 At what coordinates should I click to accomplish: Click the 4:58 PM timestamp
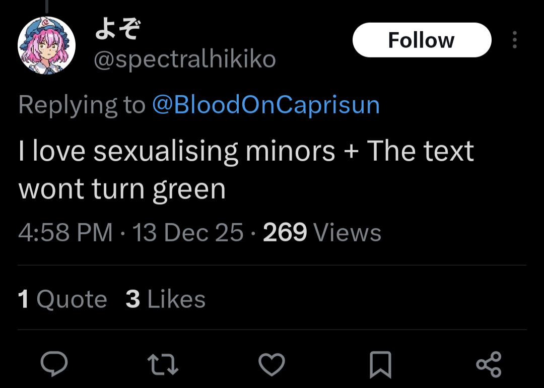(x=65, y=232)
